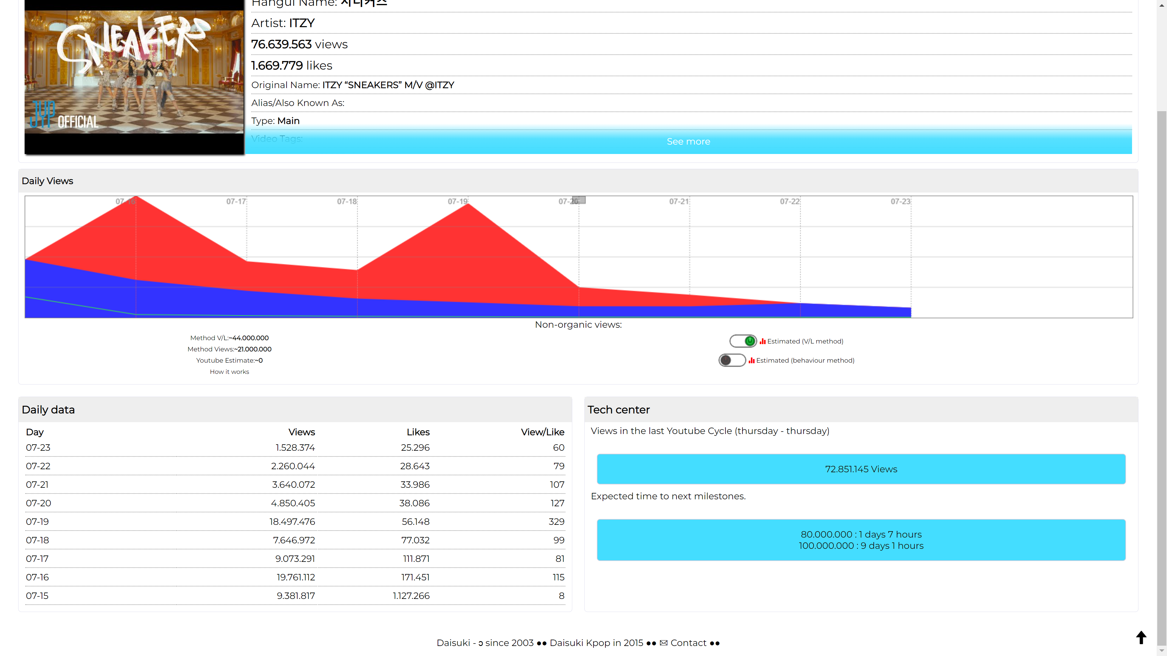Viewport: 1167px width, 656px height.
Task: Click the Youtube Estimate ~0 text
Action: pos(229,361)
